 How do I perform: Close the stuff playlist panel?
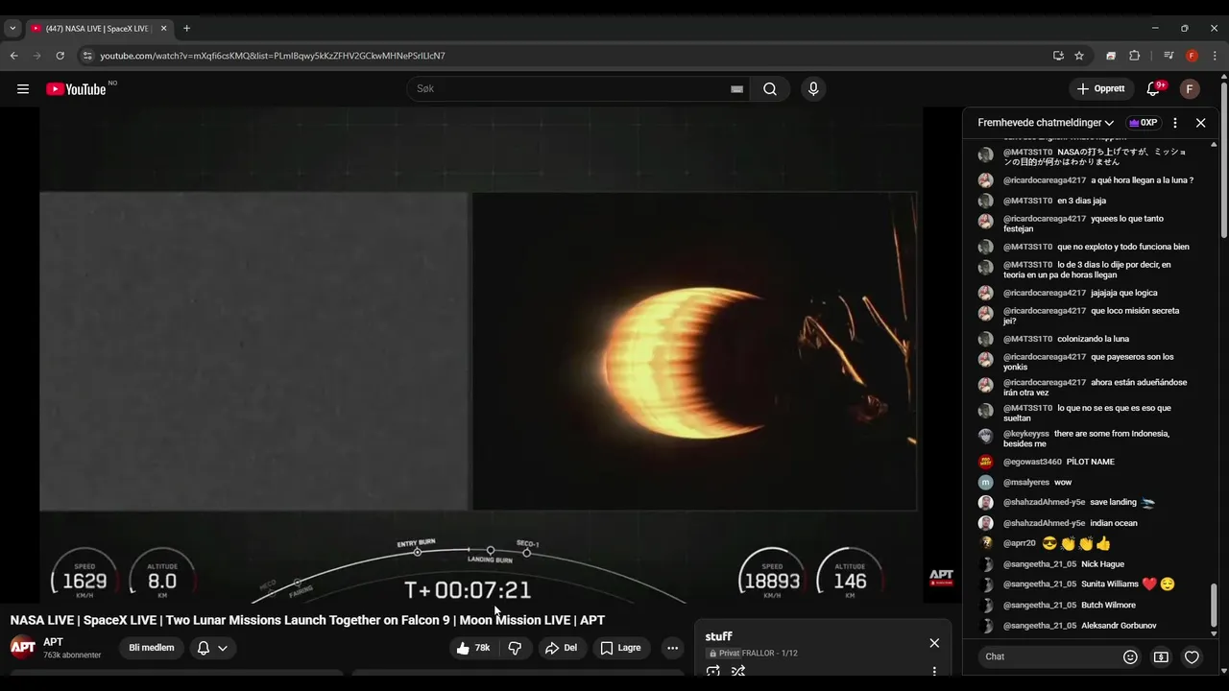pos(934,643)
